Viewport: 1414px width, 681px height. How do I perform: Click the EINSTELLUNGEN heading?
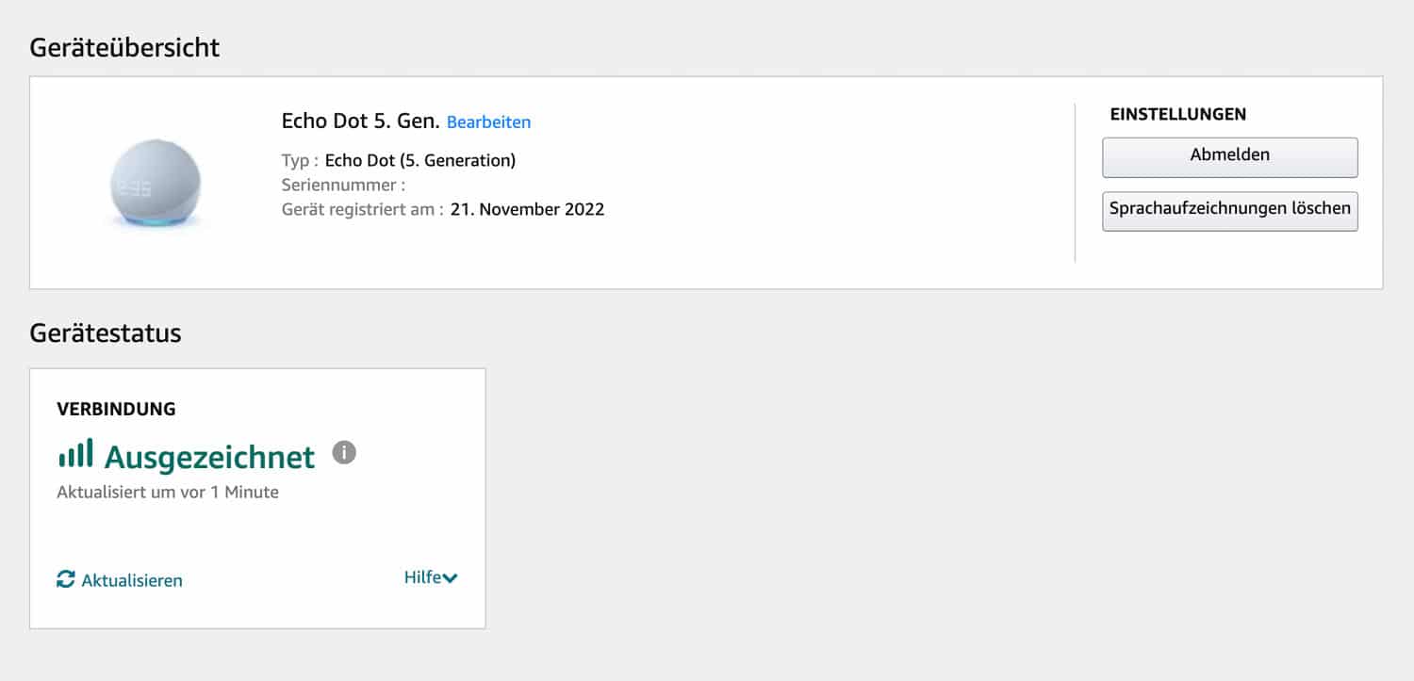click(x=1177, y=114)
